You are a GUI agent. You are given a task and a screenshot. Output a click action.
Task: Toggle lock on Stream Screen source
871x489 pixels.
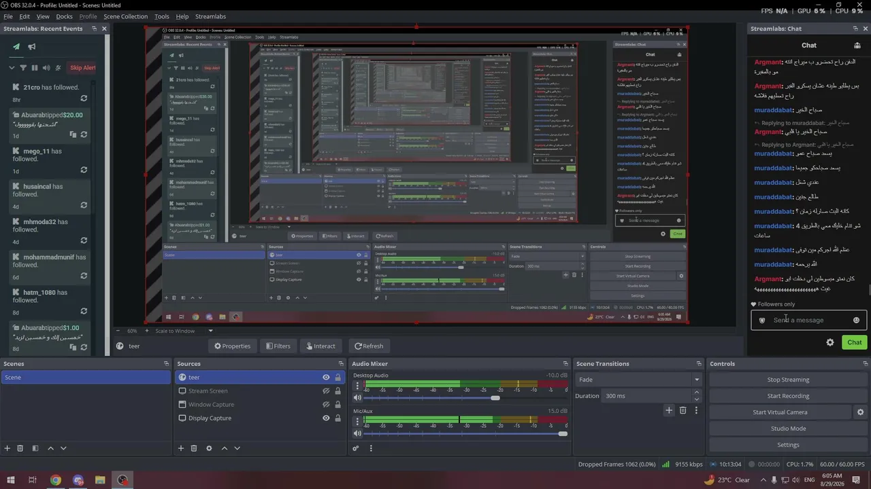pyautogui.click(x=338, y=391)
